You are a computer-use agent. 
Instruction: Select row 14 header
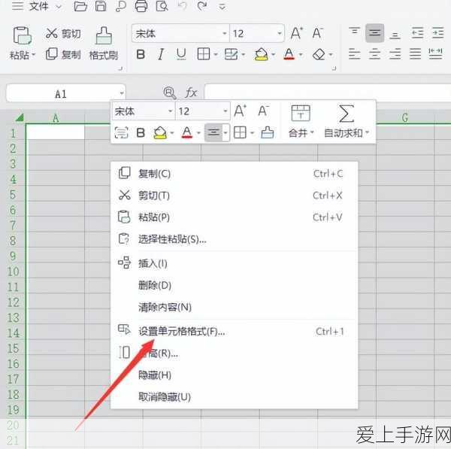13,333
